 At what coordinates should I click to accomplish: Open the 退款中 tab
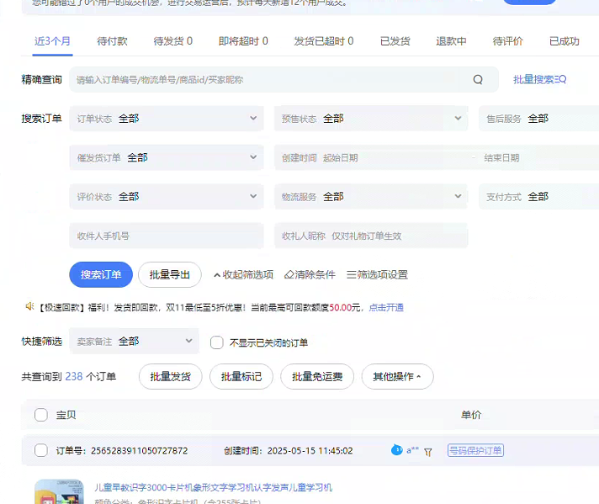pyautogui.click(x=451, y=41)
